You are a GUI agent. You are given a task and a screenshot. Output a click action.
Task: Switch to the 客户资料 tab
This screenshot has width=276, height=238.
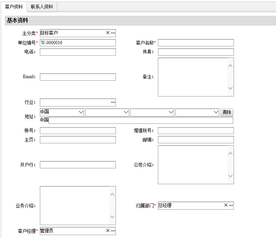(x=14, y=7)
